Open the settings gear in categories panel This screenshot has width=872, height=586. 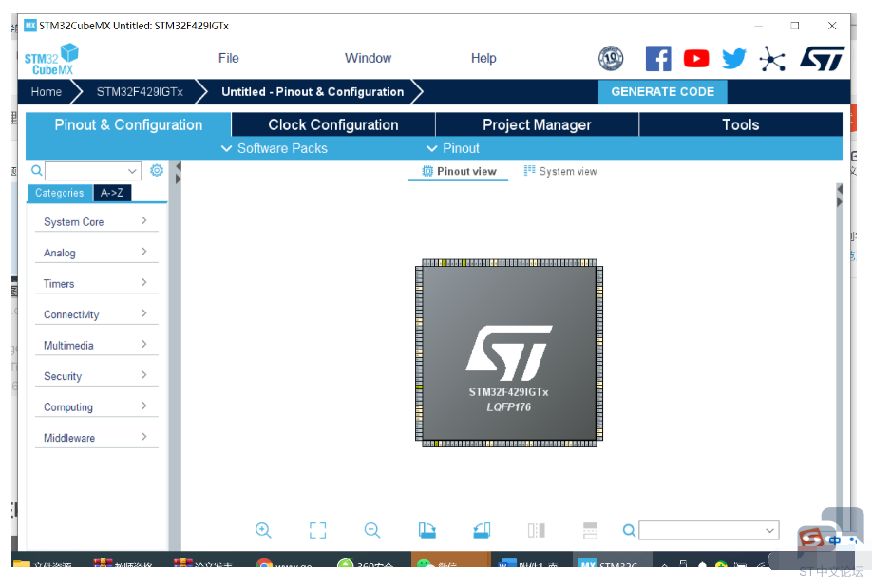[157, 171]
